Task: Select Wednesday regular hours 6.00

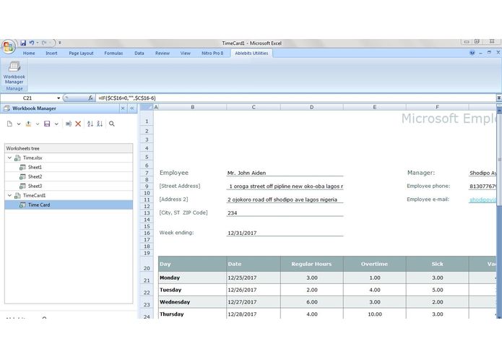Action: (312, 302)
